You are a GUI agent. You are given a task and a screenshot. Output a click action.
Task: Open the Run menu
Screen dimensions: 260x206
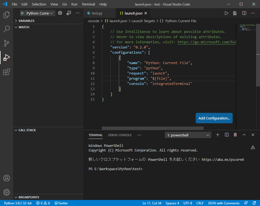pos(74,4)
